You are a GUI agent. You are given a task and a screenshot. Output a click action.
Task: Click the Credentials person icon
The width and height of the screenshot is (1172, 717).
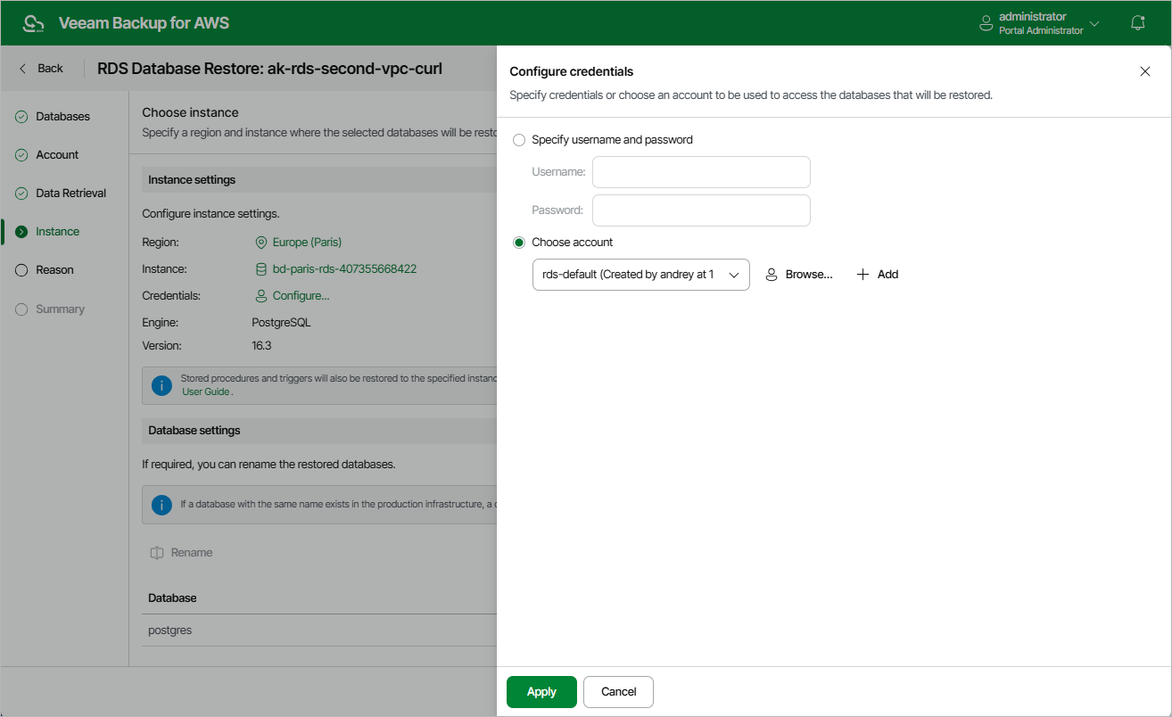(261, 296)
